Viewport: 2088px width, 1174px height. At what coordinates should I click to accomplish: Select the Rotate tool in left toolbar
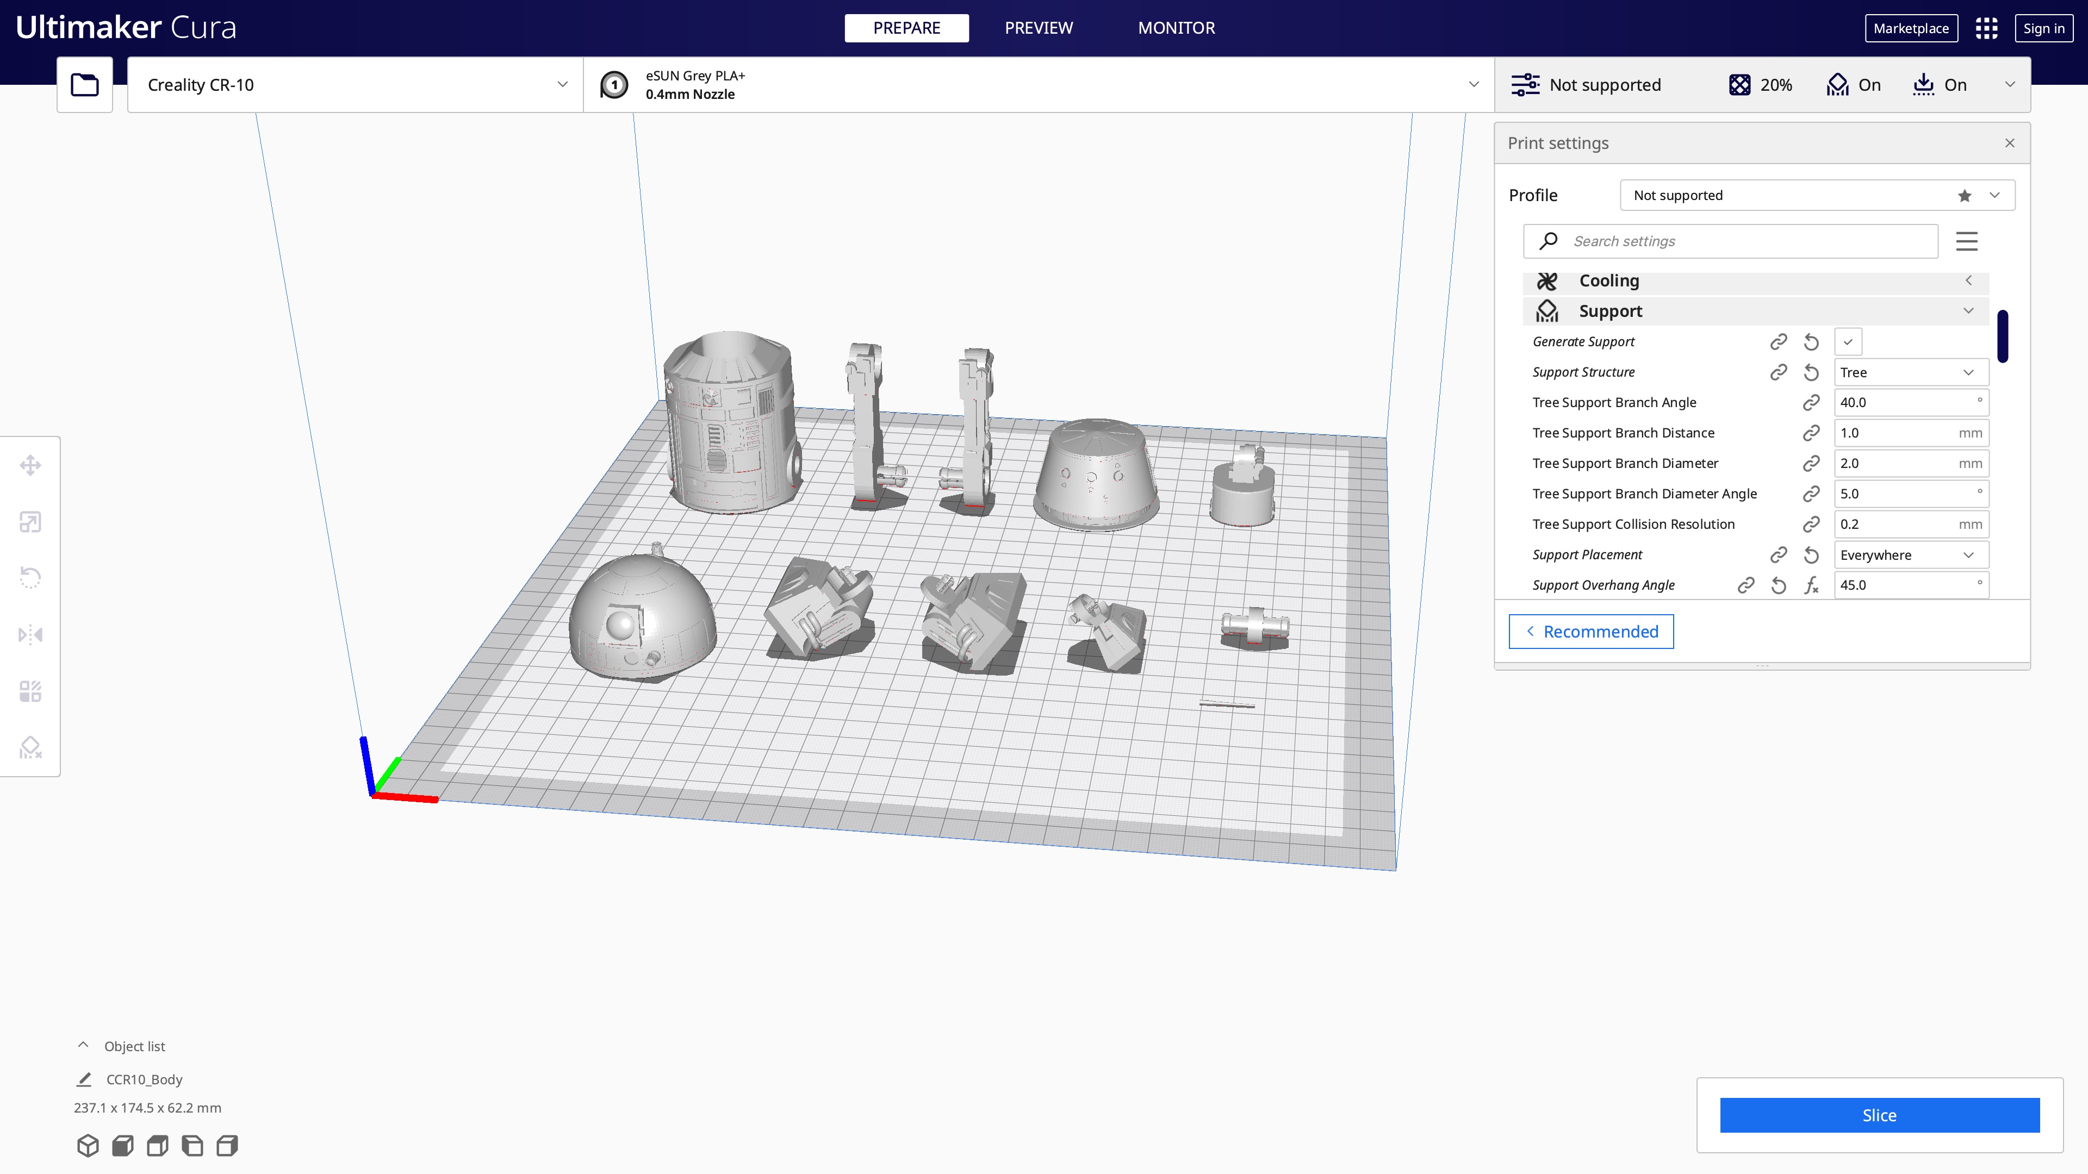(30, 578)
